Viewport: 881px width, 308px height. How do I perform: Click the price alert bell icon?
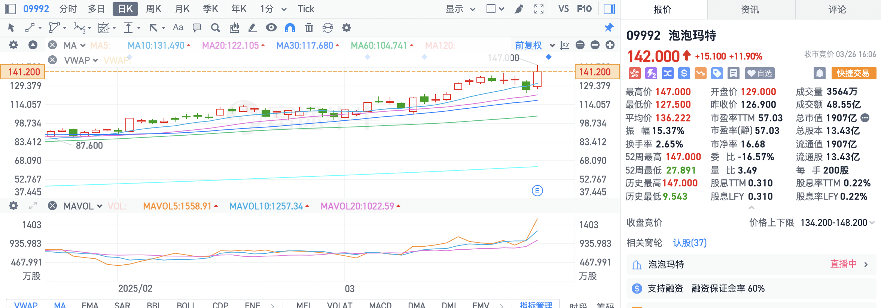click(819, 73)
